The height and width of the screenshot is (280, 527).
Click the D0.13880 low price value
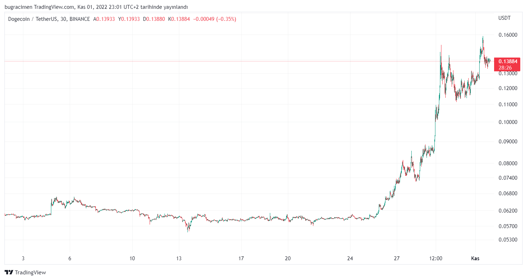pyautogui.click(x=154, y=19)
